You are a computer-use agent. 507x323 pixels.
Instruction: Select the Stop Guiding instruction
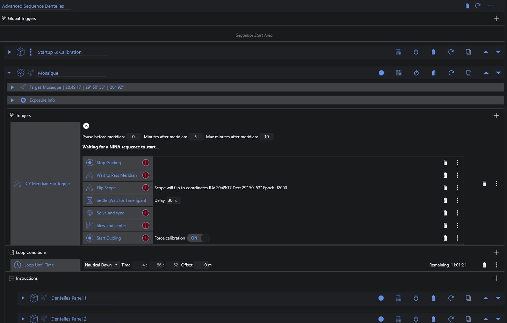coord(109,163)
